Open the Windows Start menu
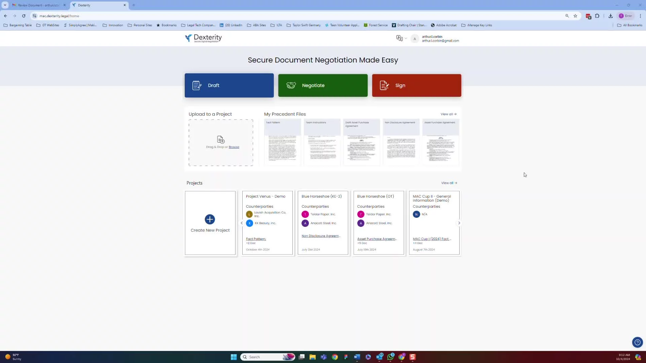Viewport: 646px width, 363px height. click(x=234, y=357)
